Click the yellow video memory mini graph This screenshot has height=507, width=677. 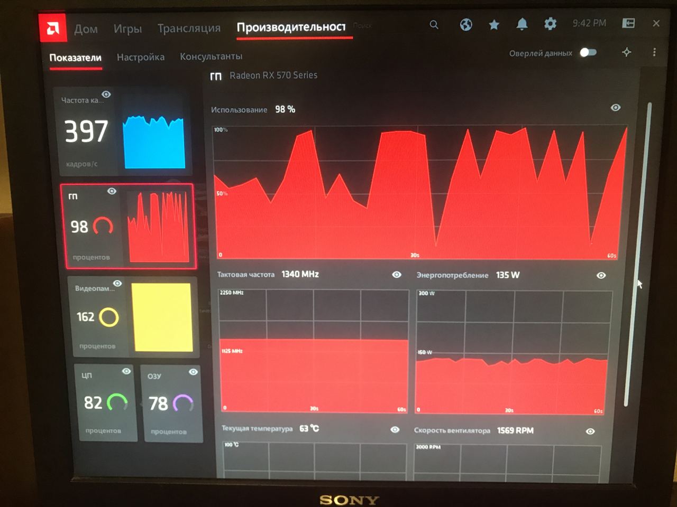point(162,317)
